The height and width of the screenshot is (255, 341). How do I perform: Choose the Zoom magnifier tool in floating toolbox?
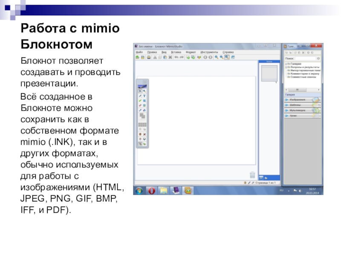tap(144, 91)
